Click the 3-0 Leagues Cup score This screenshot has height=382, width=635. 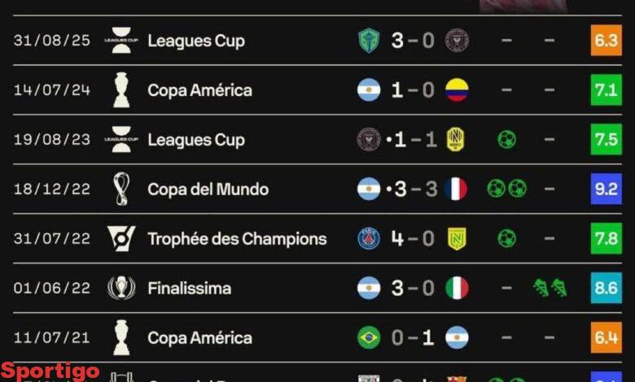(413, 40)
